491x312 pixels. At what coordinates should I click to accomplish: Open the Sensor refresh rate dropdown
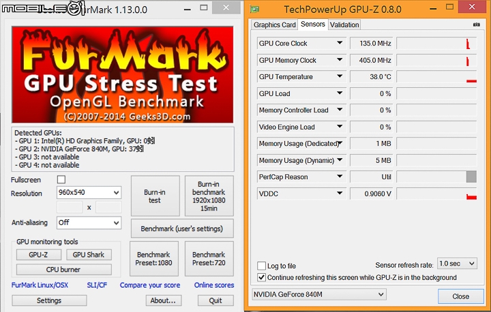[457, 264]
